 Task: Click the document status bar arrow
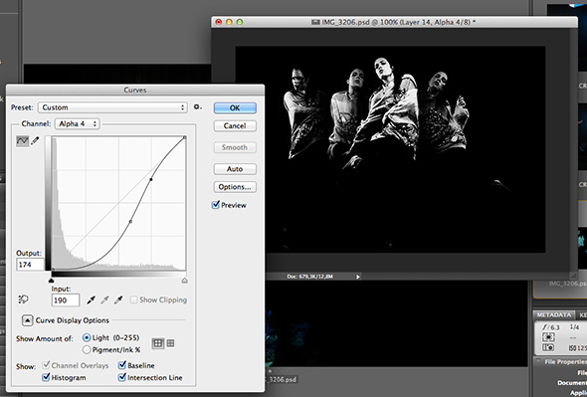[x=358, y=277]
